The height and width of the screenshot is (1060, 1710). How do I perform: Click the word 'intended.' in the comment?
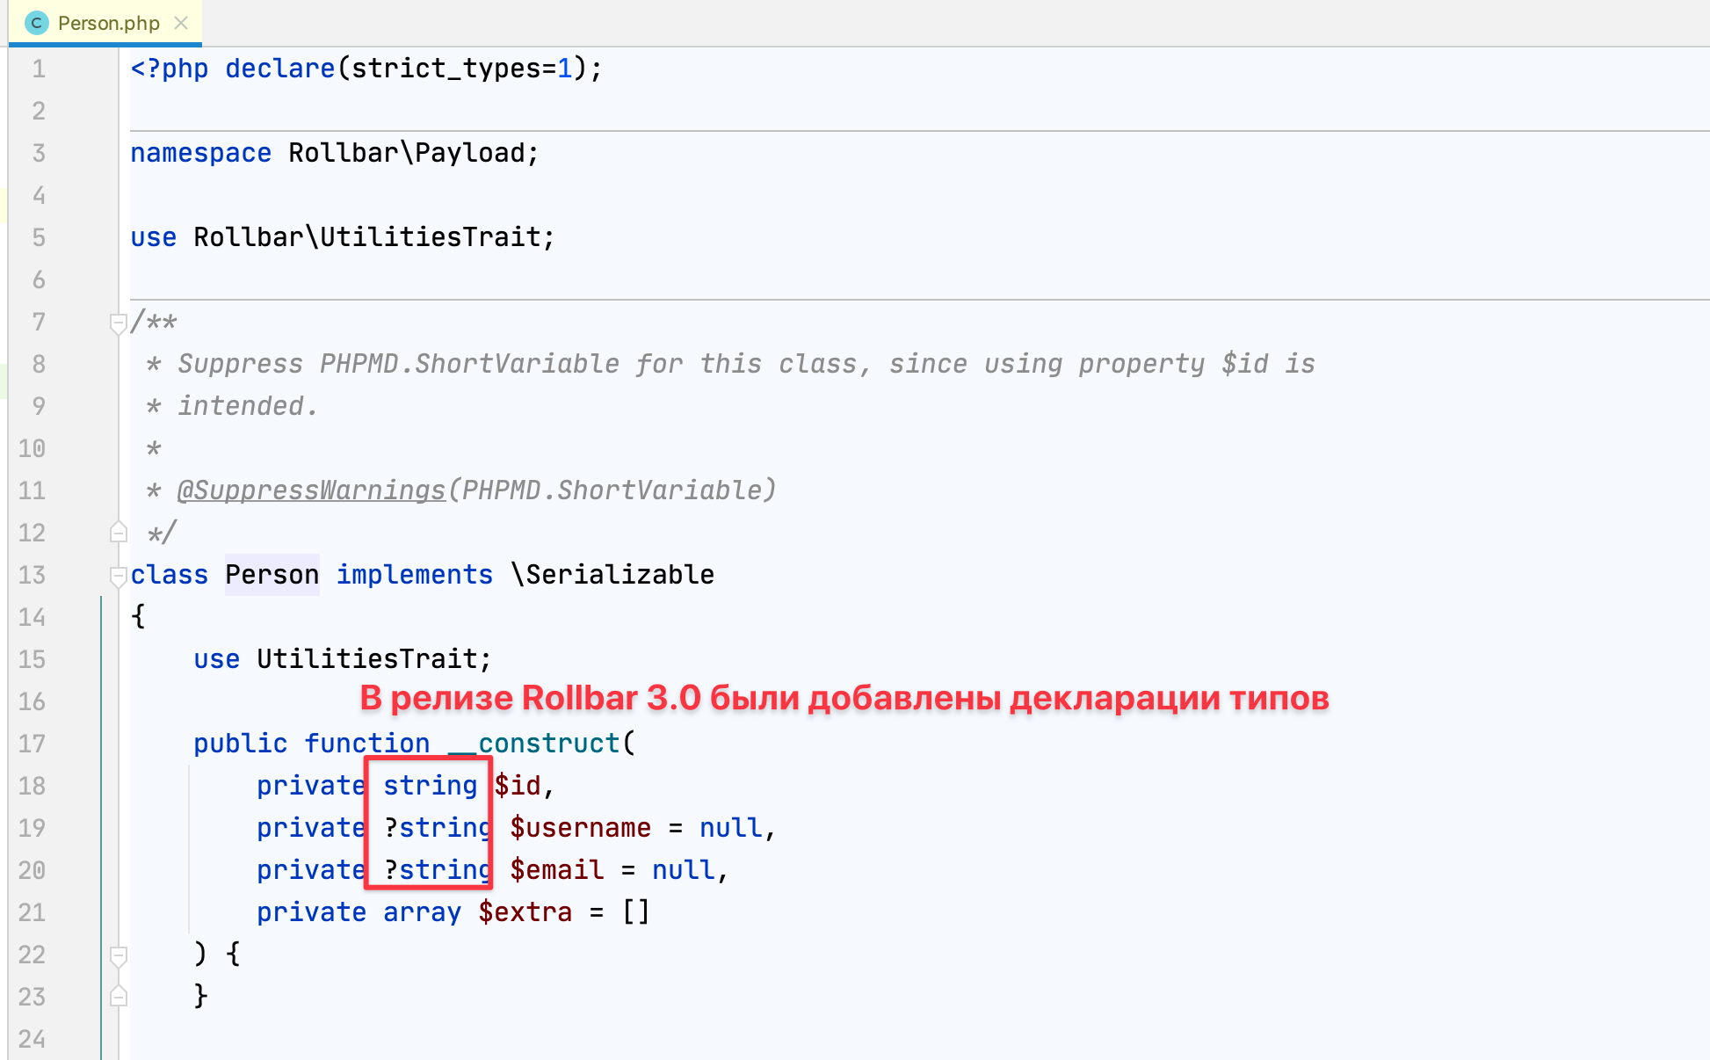tap(248, 406)
